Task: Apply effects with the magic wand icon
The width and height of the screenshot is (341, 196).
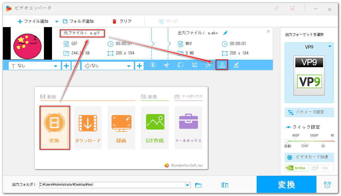Action: point(208,65)
